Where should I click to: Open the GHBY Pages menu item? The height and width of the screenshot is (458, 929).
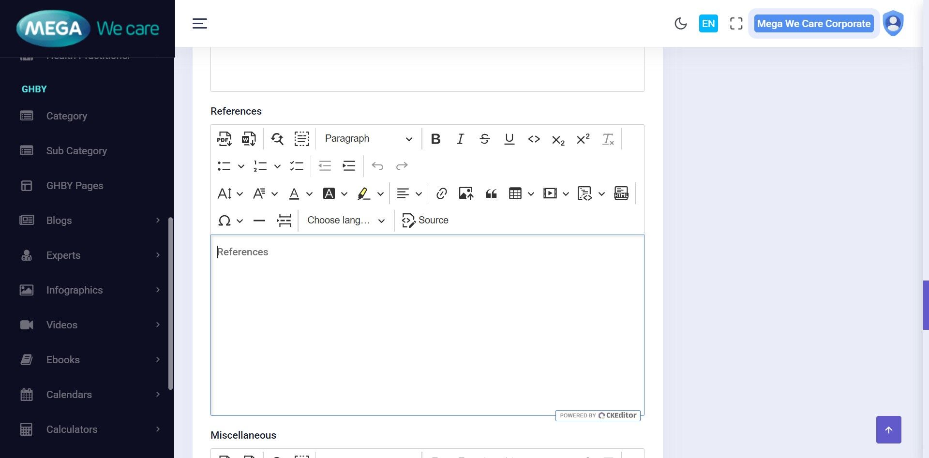click(x=75, y=186)
